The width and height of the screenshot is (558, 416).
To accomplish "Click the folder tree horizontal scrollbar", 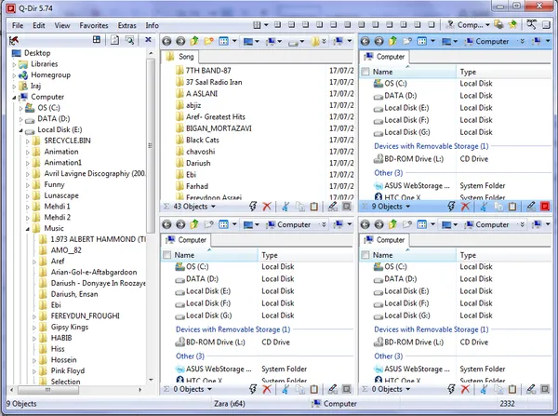I will point(48,390).
